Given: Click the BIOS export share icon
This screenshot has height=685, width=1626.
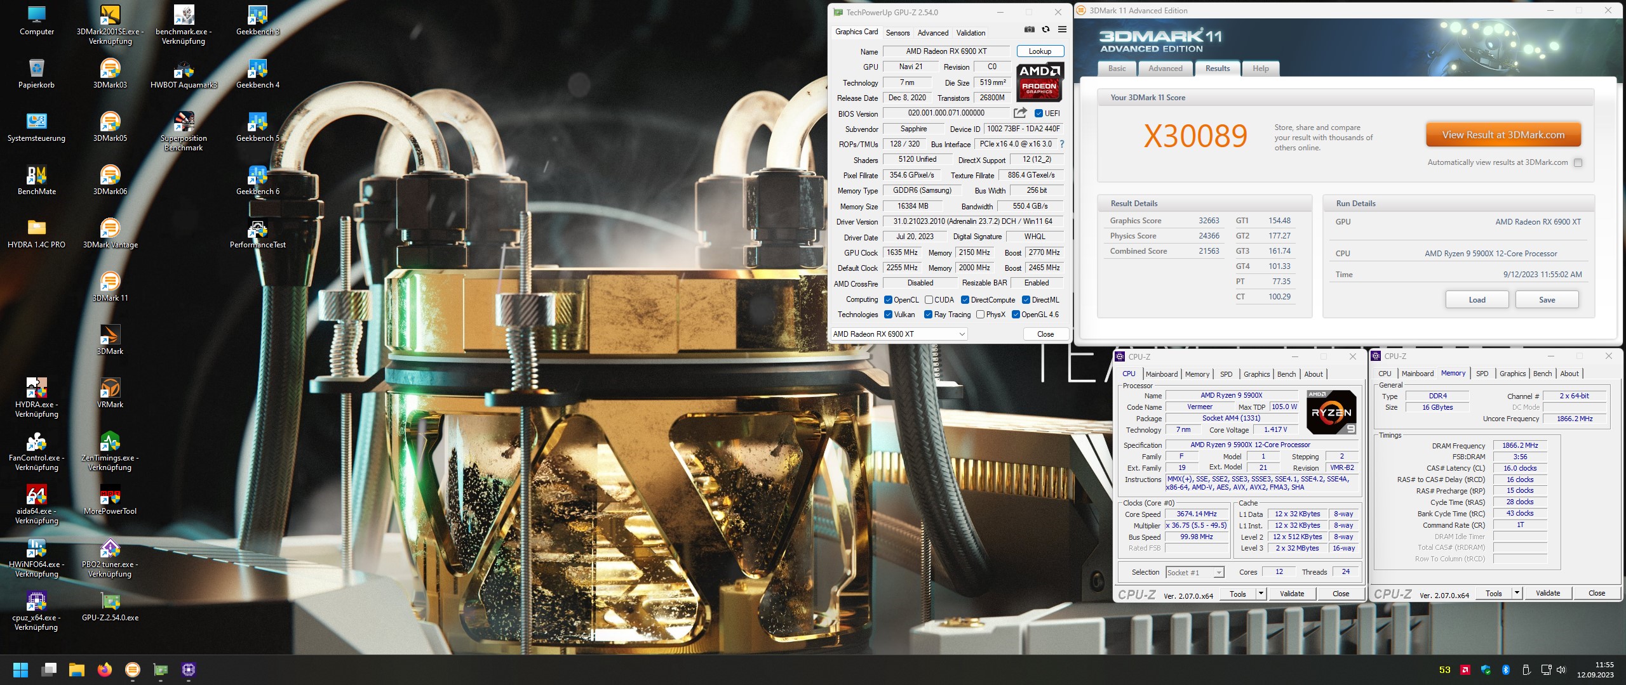Looking at the screenshot, I should click(1020, 113).
